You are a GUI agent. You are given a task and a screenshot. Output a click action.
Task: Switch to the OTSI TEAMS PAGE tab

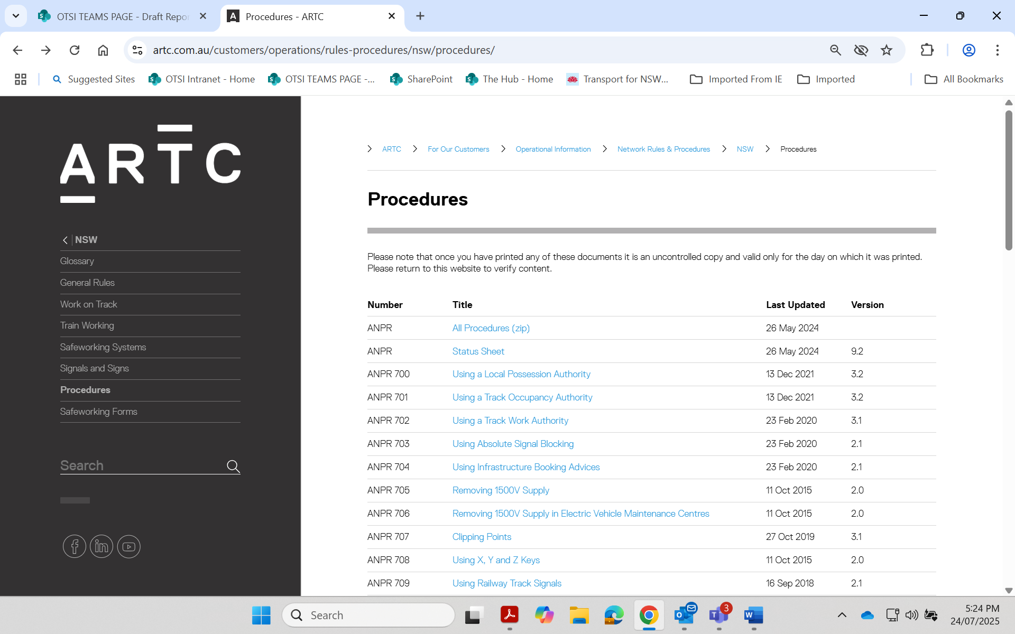122,16
